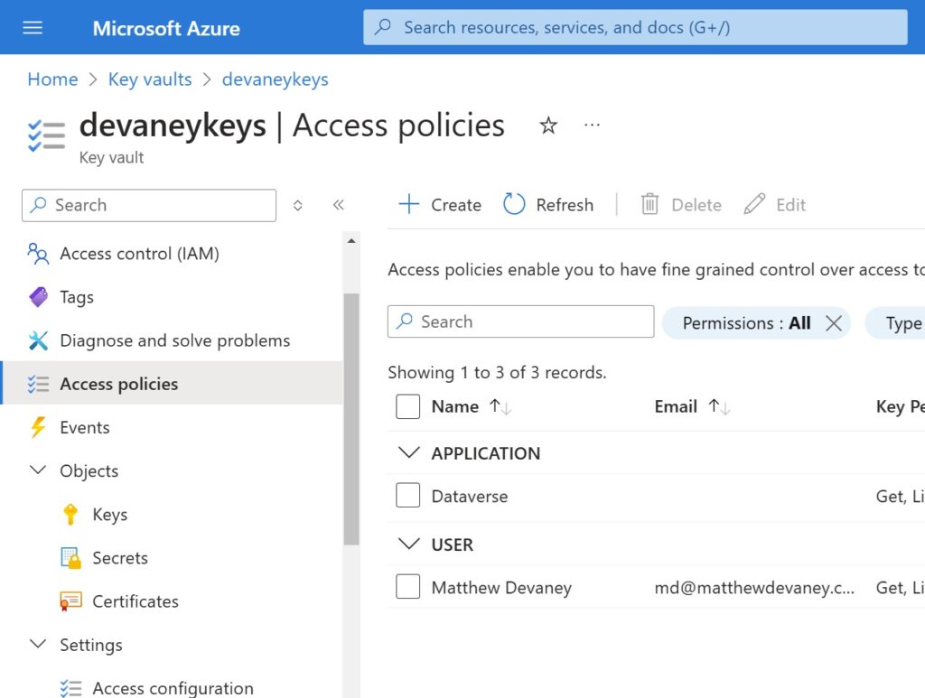Check the Dataverse row checkbox
925x698 pixels.
pos(407,496)
